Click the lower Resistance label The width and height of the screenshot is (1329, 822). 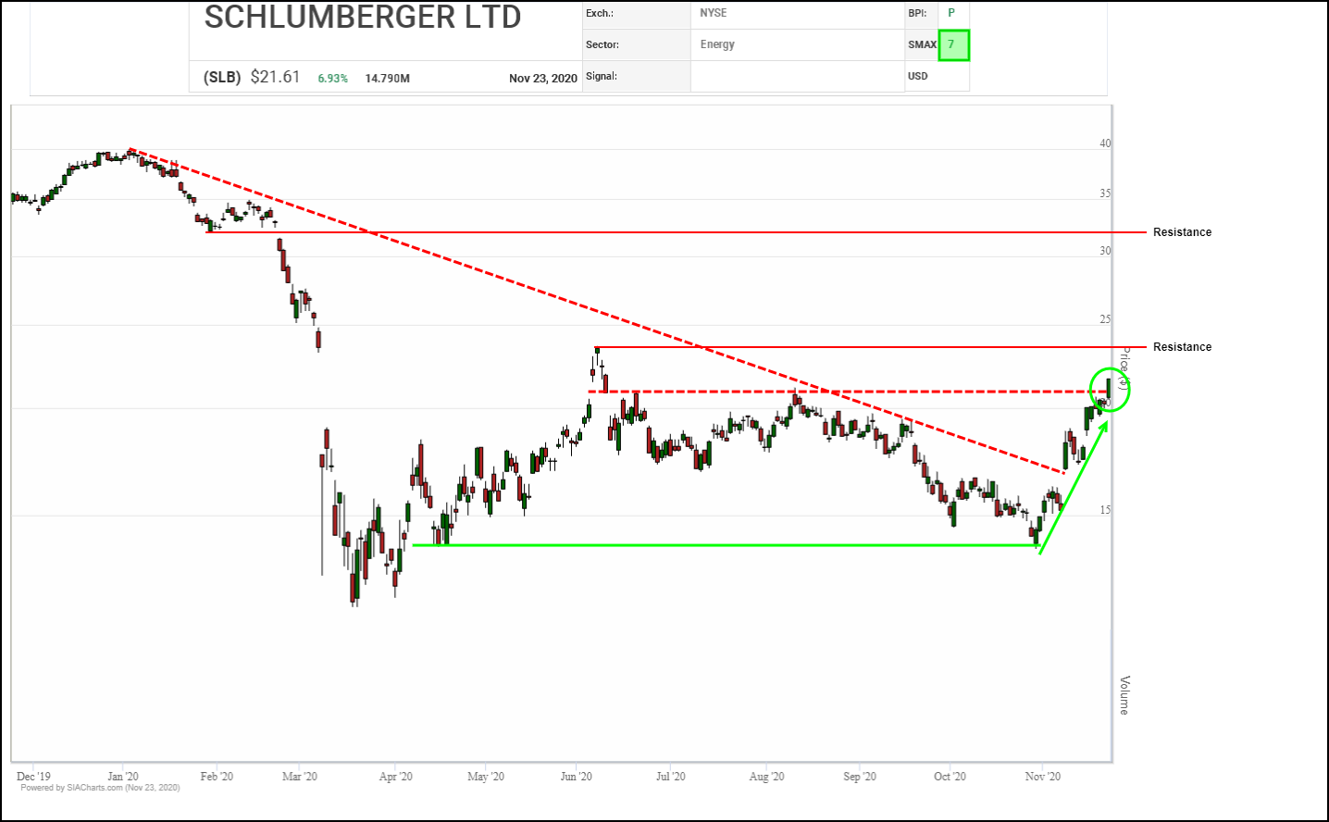click(x=1182, y=347)
